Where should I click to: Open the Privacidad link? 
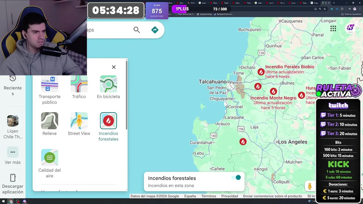[229, 196]
